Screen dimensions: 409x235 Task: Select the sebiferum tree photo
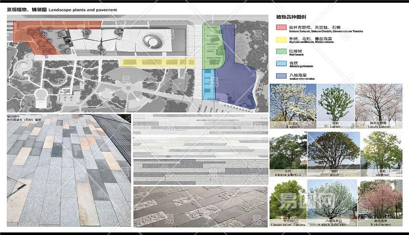(x=381, y=154)
